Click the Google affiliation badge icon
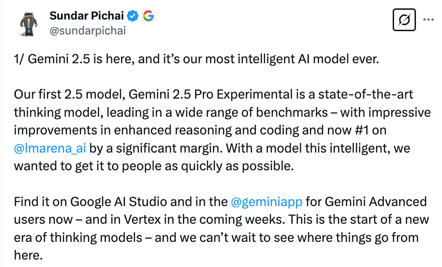This screenshot has height=267, width=442. pos(148,16)
